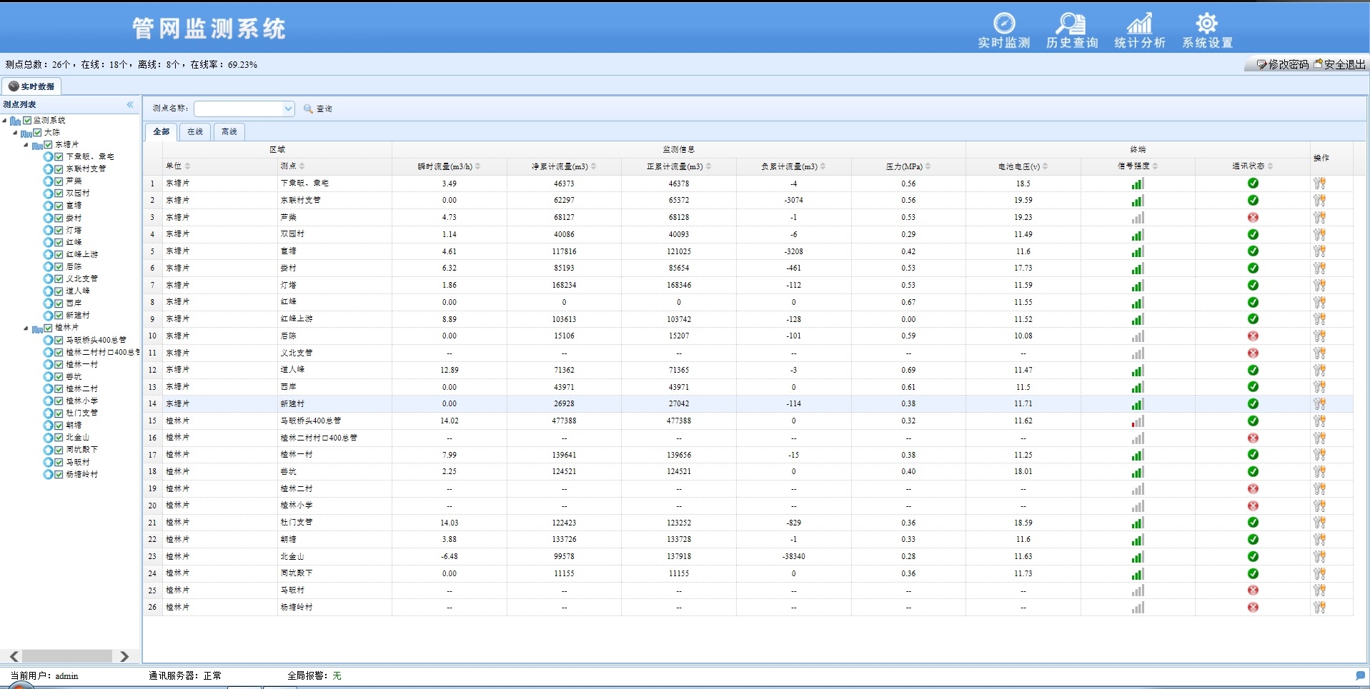Sort by 压力(MPa) column header
The image size is (1370, 689).
tap(908, 166)
